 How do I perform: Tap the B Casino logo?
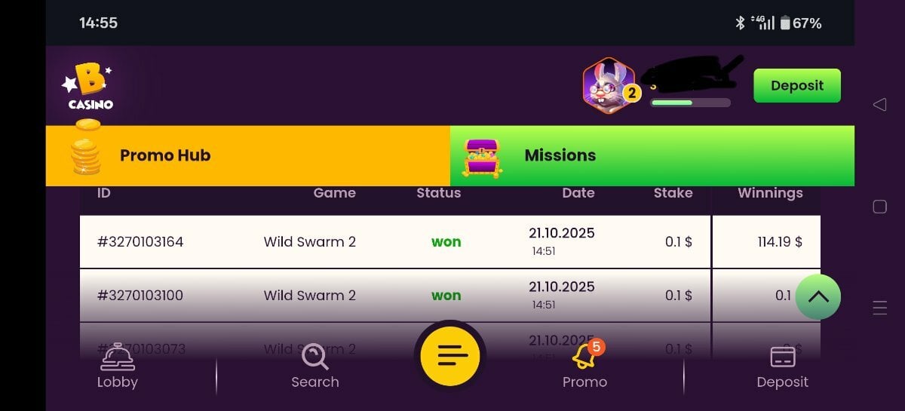click(x=87, y=86)
